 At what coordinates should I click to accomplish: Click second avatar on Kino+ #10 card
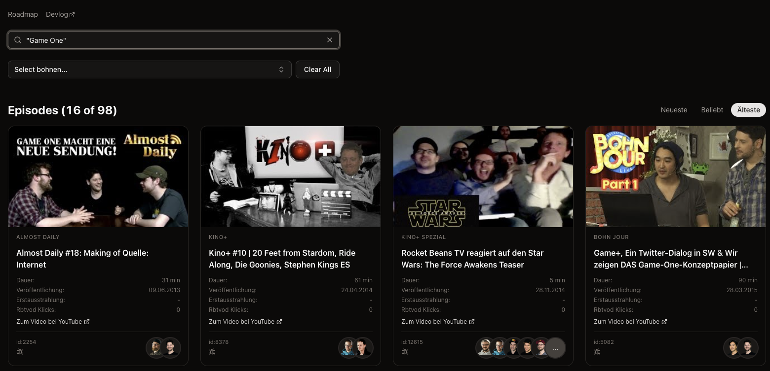[x=363, y=348]
